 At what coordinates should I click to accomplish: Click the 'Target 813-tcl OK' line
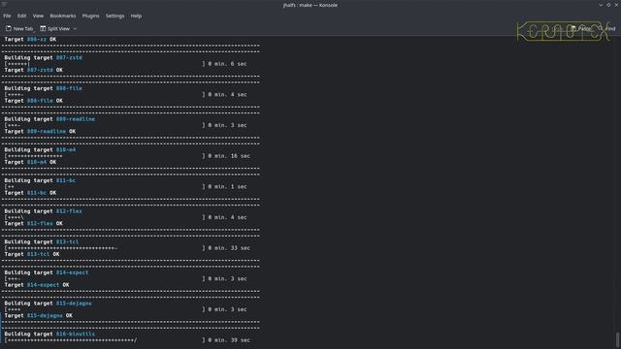(32, 254)
